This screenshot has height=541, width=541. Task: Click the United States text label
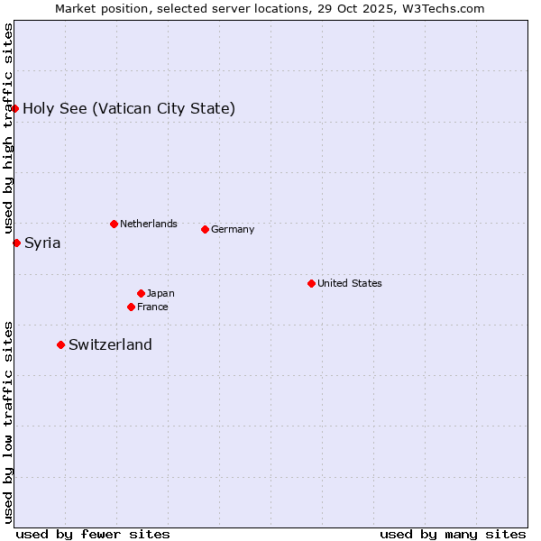click(x=349, y=284)
